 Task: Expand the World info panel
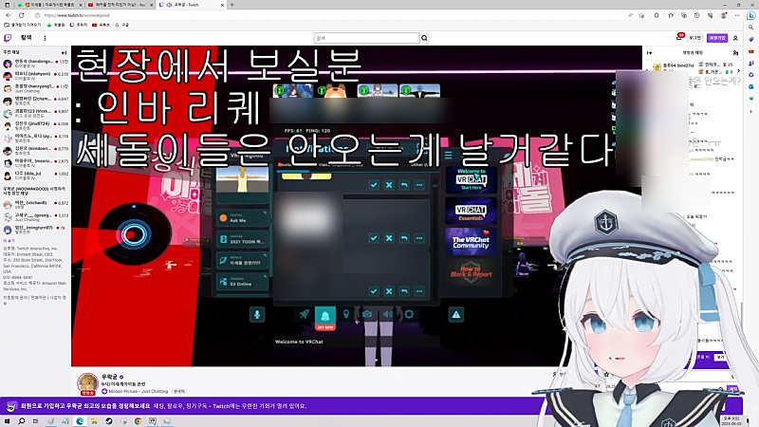242,260
